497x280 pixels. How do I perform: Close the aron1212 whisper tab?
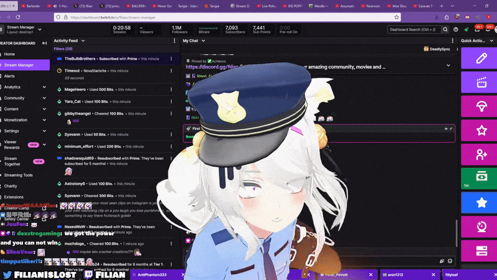[x=434, y=275]
